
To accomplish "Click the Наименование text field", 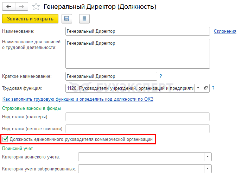I will coord(138,31).
